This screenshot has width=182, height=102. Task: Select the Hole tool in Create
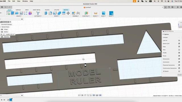(x=21, y=13)
